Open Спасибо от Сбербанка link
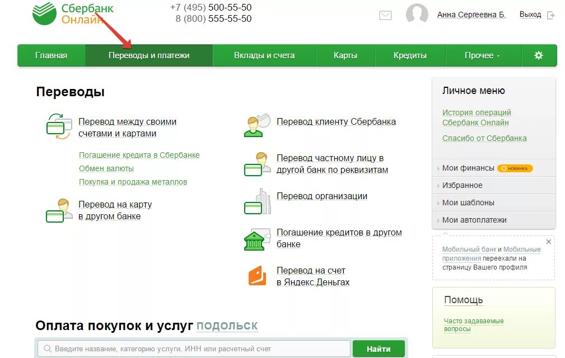The width and height of the screenshot is (565, 358). [484, 138]
